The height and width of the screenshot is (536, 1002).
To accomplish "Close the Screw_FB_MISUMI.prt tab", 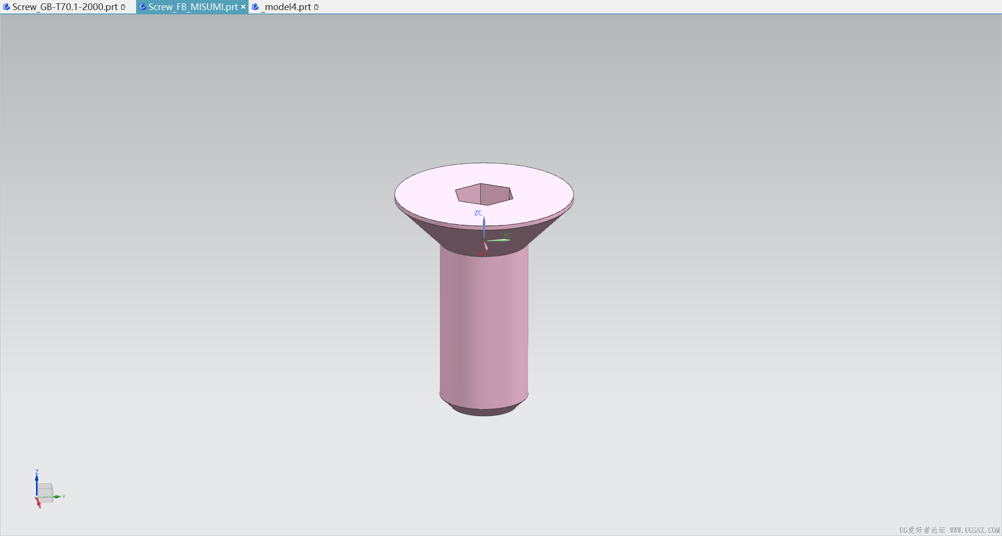I will pyautogui.click(x=243, y=7).
